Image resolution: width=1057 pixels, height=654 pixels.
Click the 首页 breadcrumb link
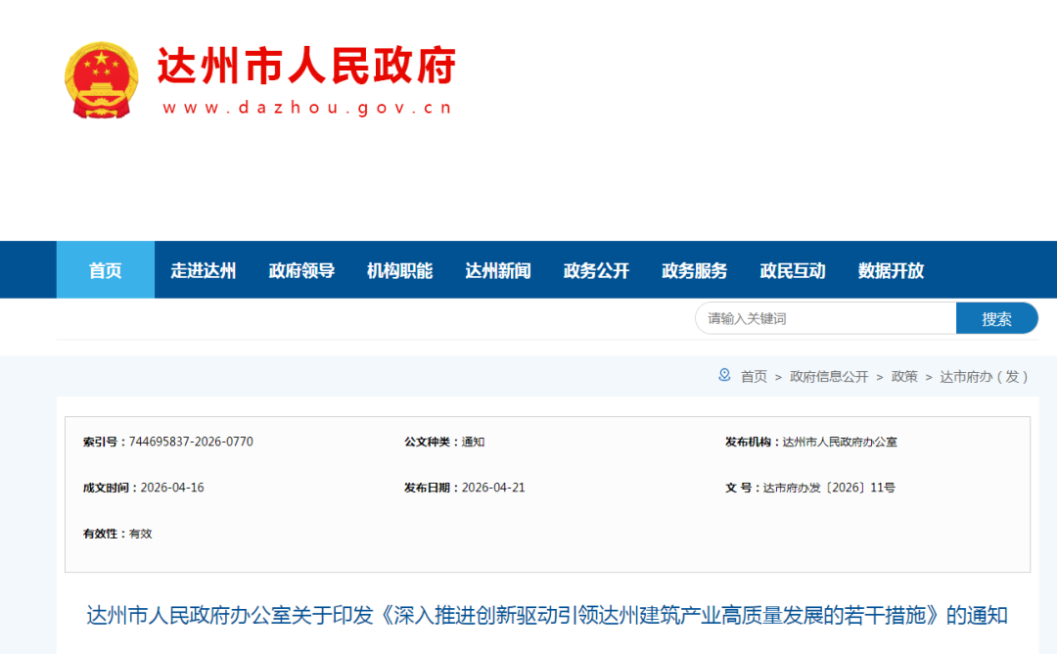coord(752,375)
